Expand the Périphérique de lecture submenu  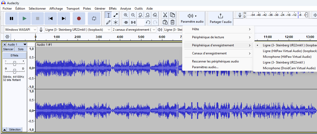[x=218, y=37]
